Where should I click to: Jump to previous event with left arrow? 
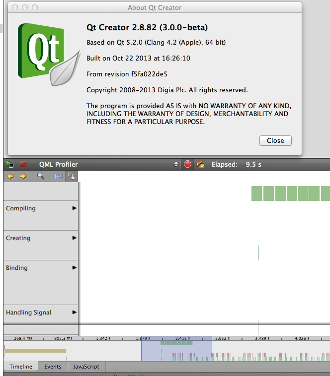click(x=10, y=176)
